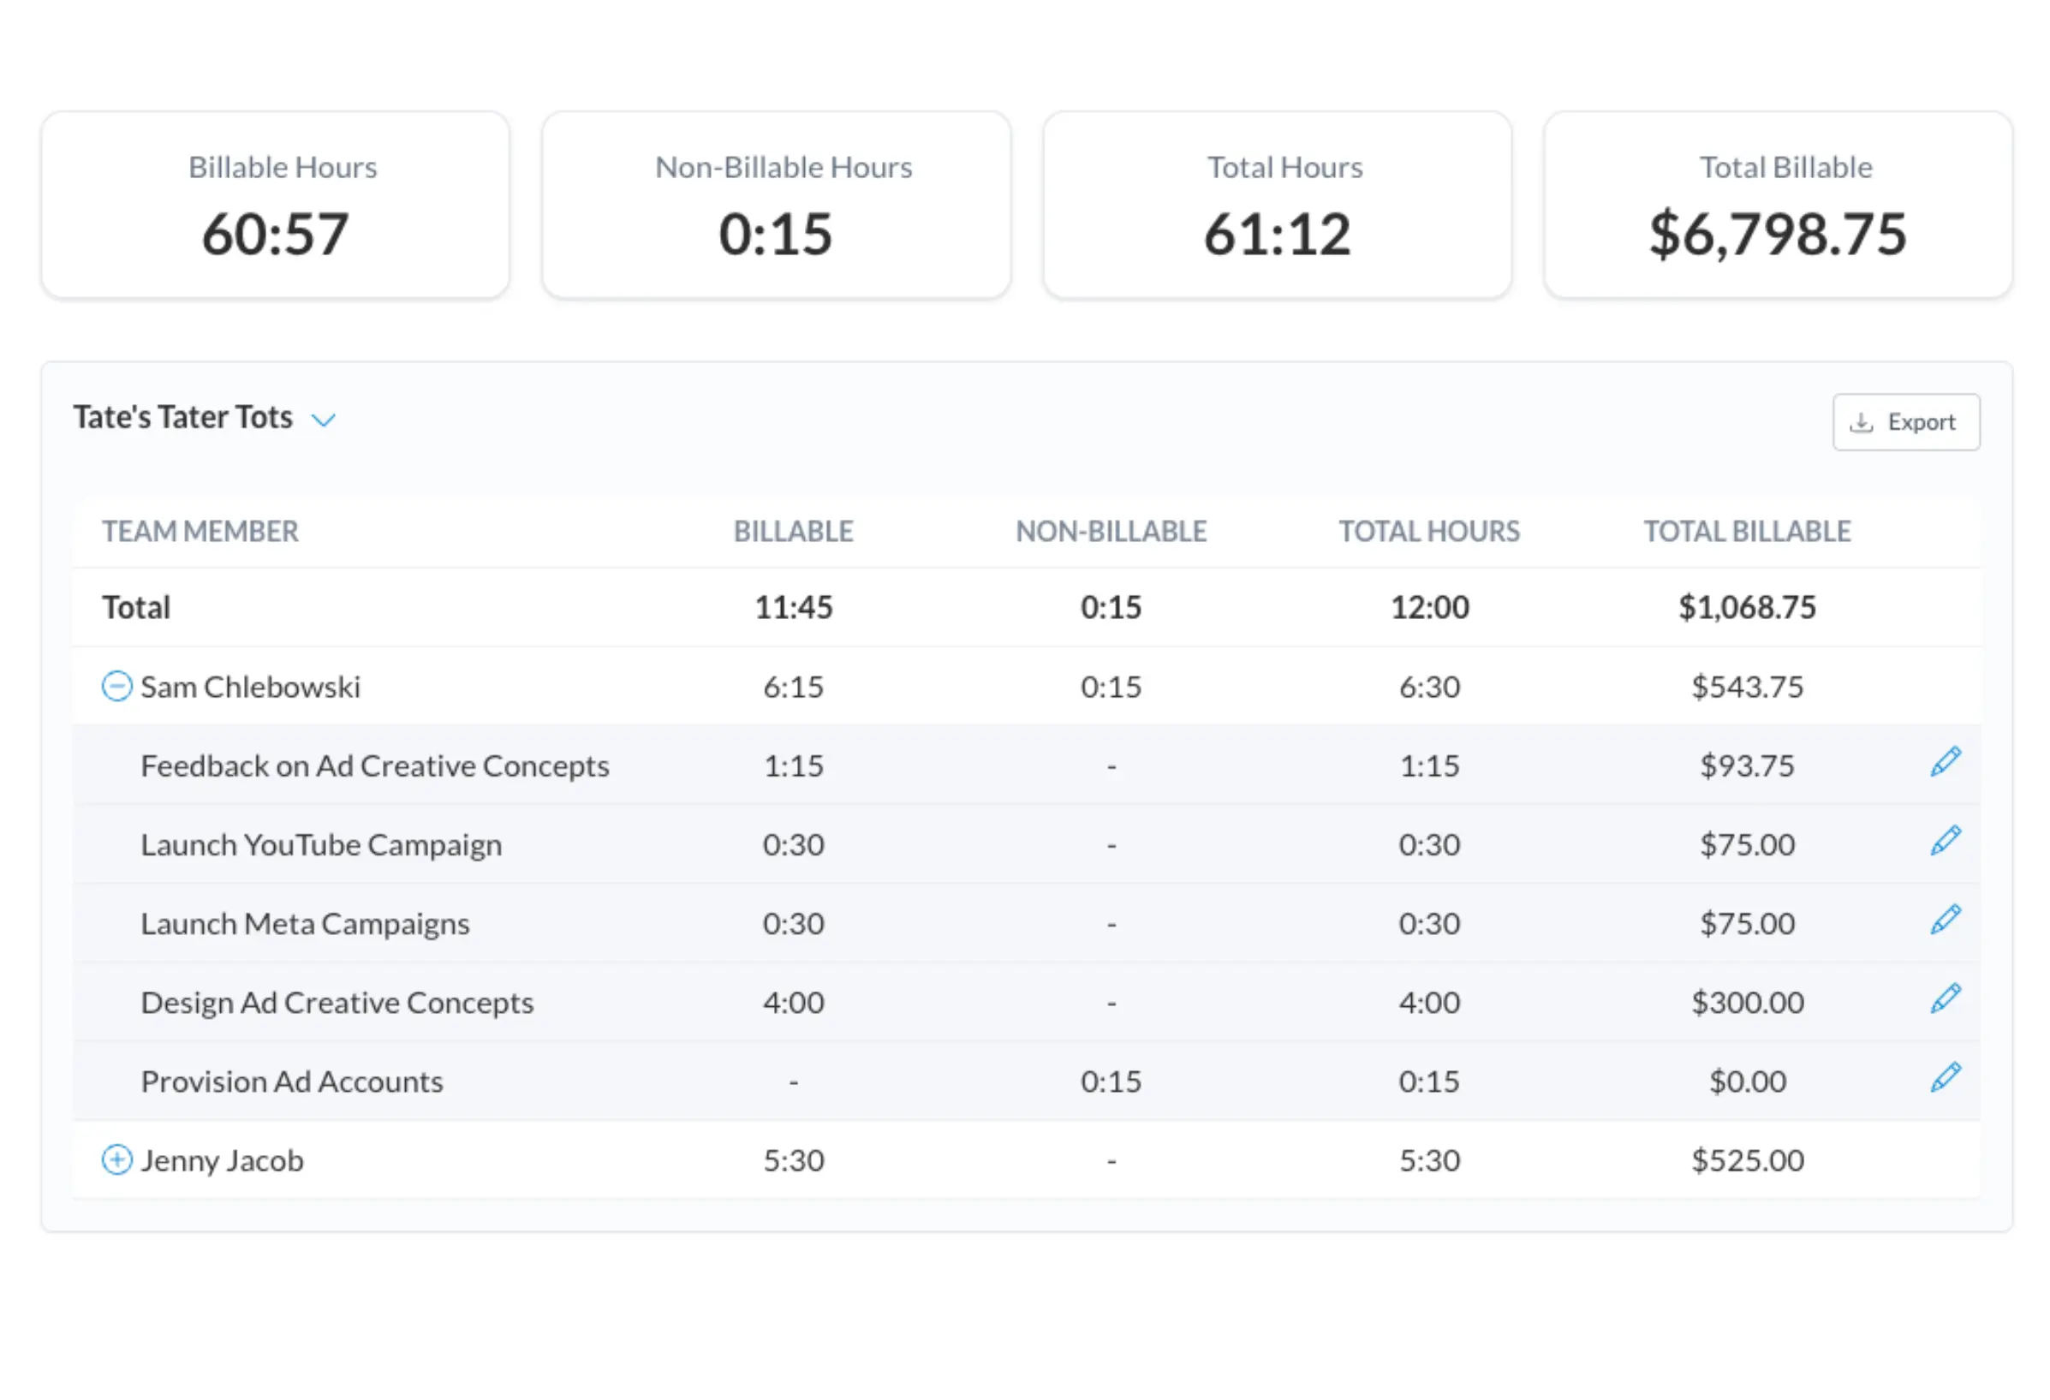Image resolution: width=2050 pixels, height=1400 pixels.
Task: Select the Non-Billable Hours summary card
Action: [x=777, y=206]
